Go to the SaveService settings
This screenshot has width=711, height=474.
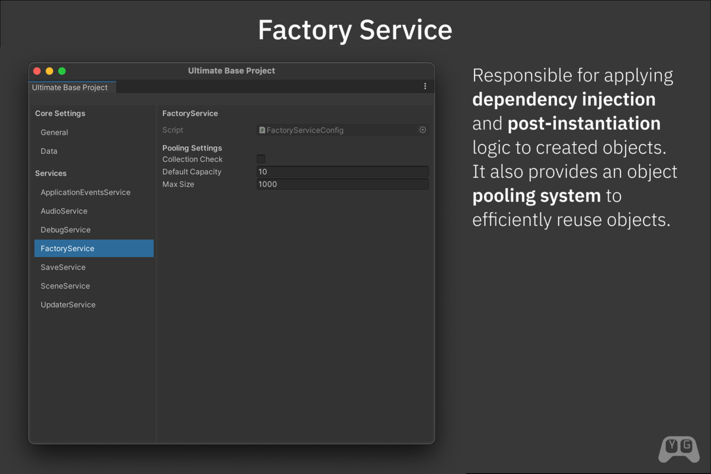(63, 267)
